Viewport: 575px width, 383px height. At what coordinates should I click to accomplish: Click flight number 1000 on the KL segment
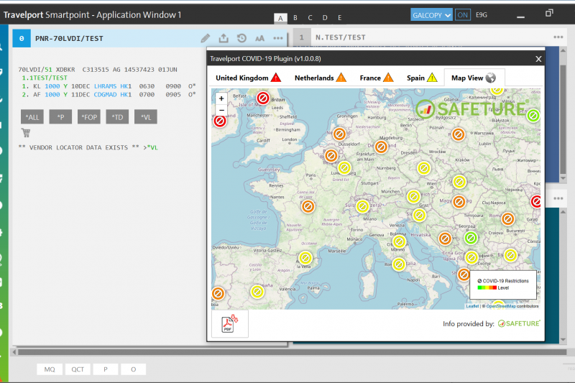point(52,86)
